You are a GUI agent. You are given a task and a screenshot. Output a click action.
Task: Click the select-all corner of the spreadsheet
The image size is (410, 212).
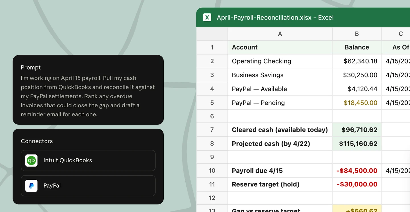coord(212,34)
